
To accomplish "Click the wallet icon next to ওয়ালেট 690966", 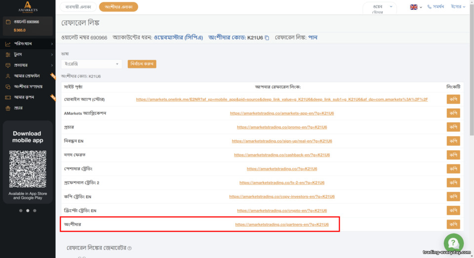I will [x=8, y=22].
